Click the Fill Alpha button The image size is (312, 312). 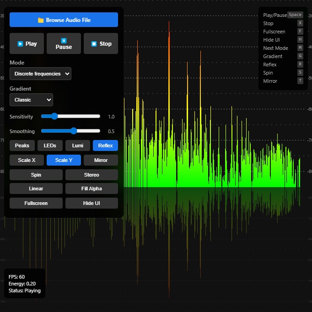(x=92, y=188)
